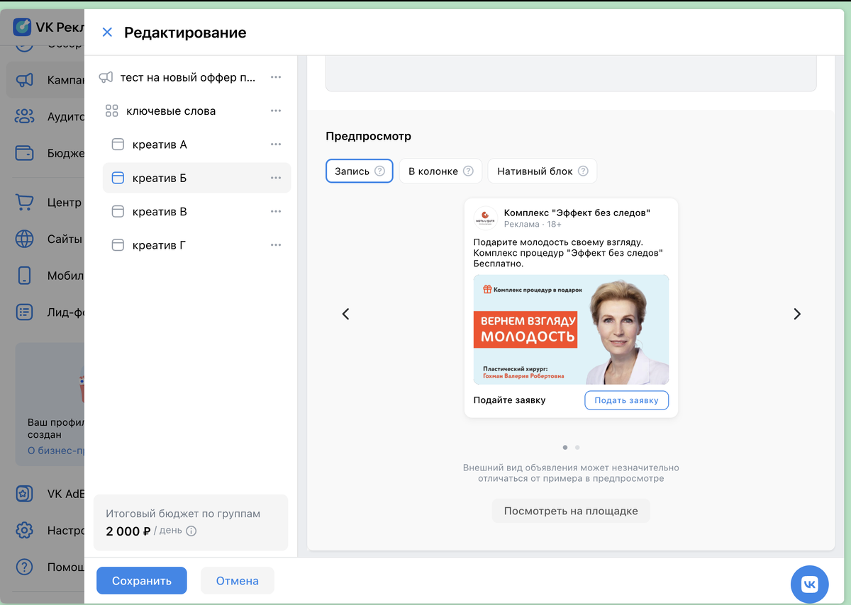
Task: Open Настройки gear icon in sidebar
Action: tap(24, 530)
